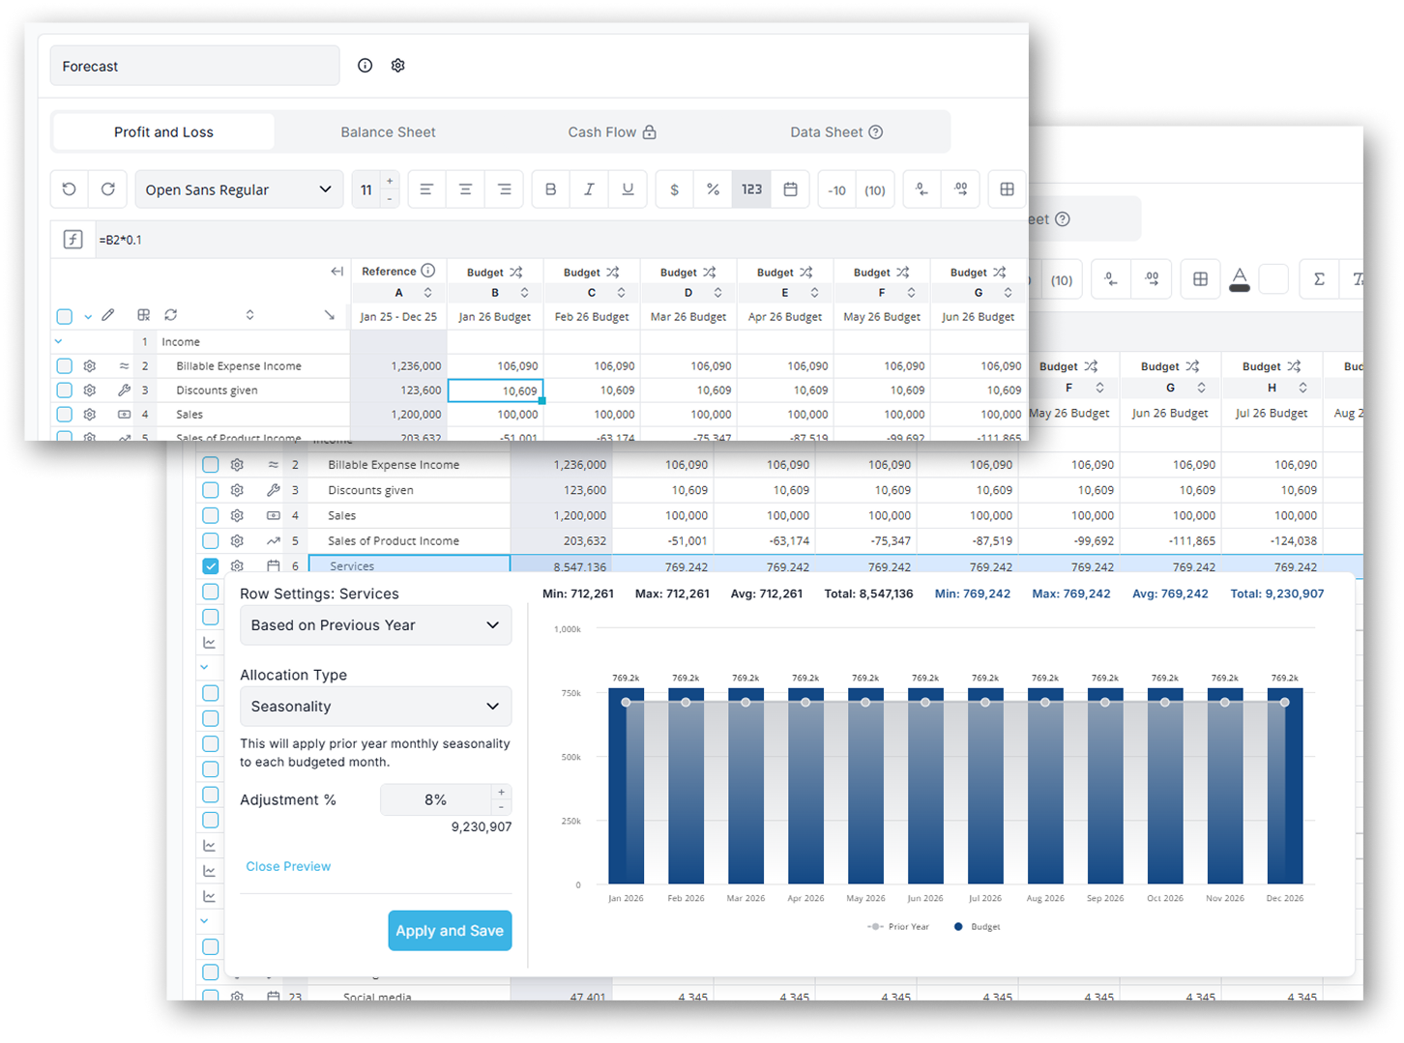Apply currency dollar format
Viewport: 1404px width, 1043px height.
(674, 189)
